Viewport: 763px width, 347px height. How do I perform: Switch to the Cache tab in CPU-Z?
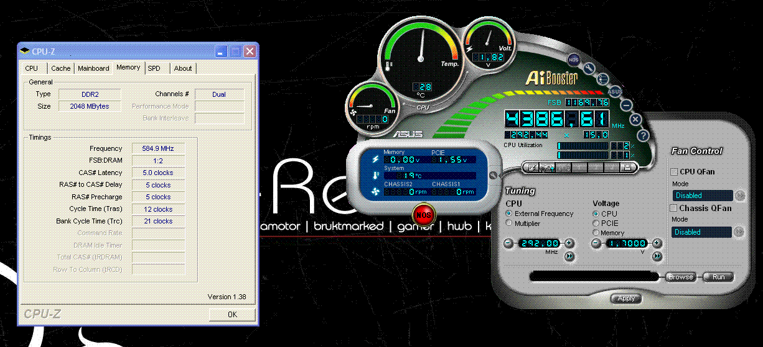pos(61,68)
